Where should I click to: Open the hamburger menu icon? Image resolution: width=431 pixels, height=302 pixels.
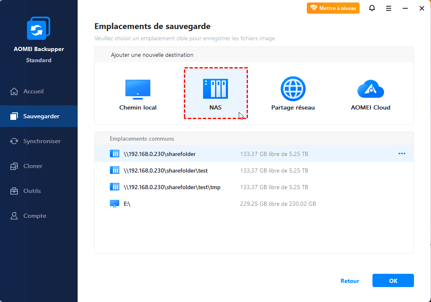[x=388, y=8]
